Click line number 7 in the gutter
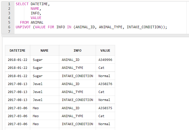This screenshot has height=130, width=189. click(9, 32)
